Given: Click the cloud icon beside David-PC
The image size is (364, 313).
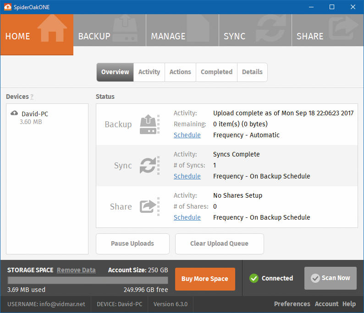Looking at the screenshot, I should [14, 113].
